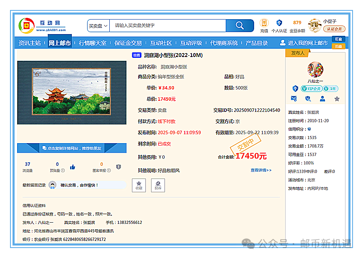Click the 确认交易，合作愉快！ message

[79, 185]
